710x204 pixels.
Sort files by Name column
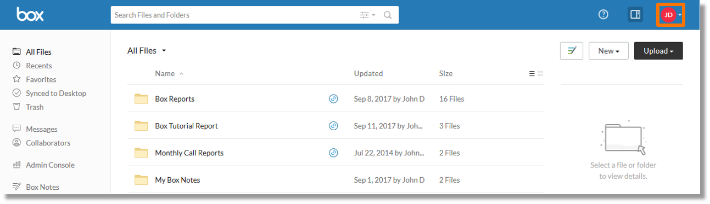(x=165, y=73)
